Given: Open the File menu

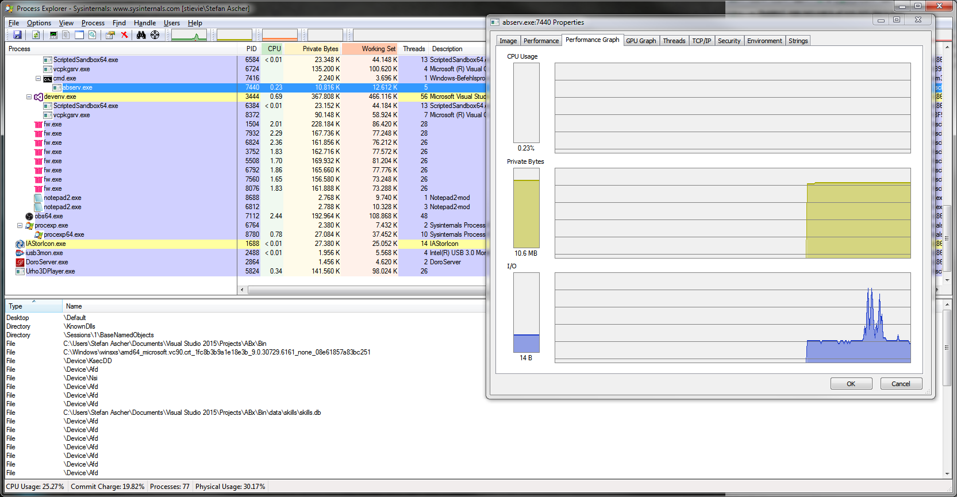Looking at the screenshot, I should 14,23.
